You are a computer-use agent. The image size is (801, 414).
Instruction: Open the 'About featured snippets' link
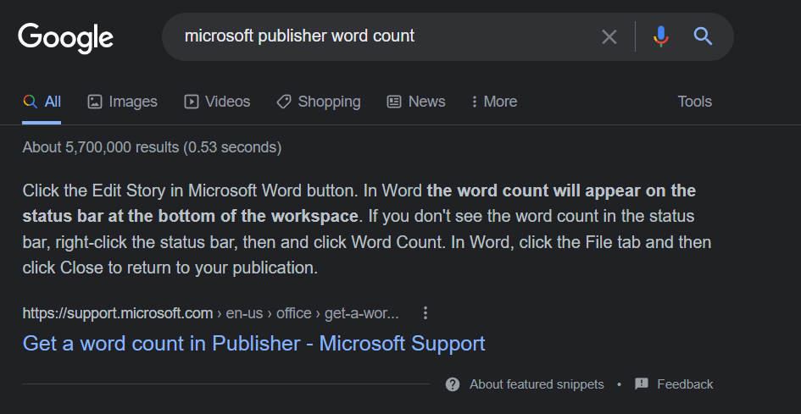click(537, 384)
